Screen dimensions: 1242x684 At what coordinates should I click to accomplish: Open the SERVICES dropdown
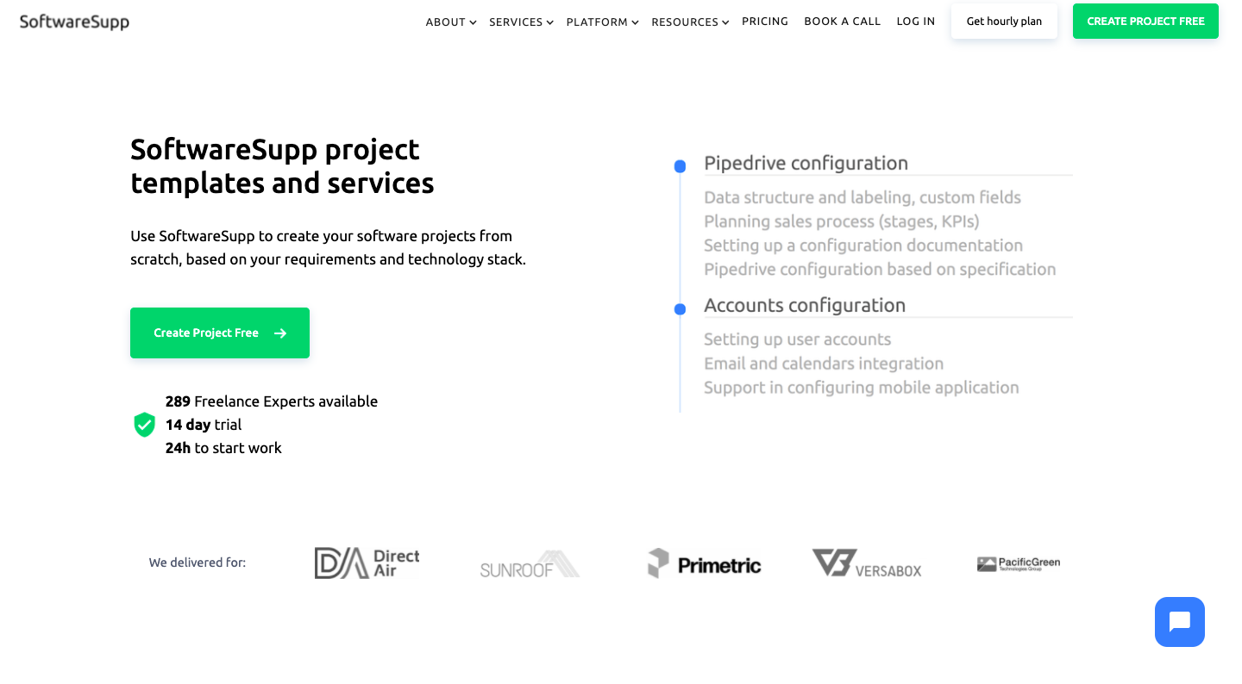[x=521, y=22]
